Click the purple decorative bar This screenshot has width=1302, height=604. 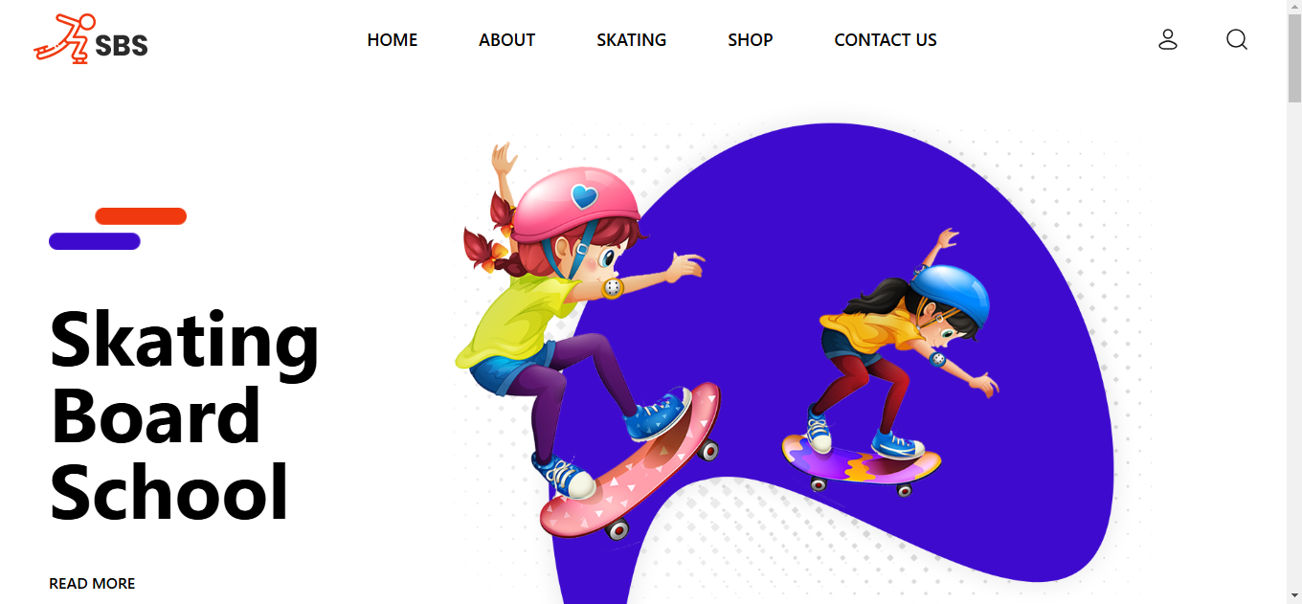pyautogui.click(x=95, y=241)
